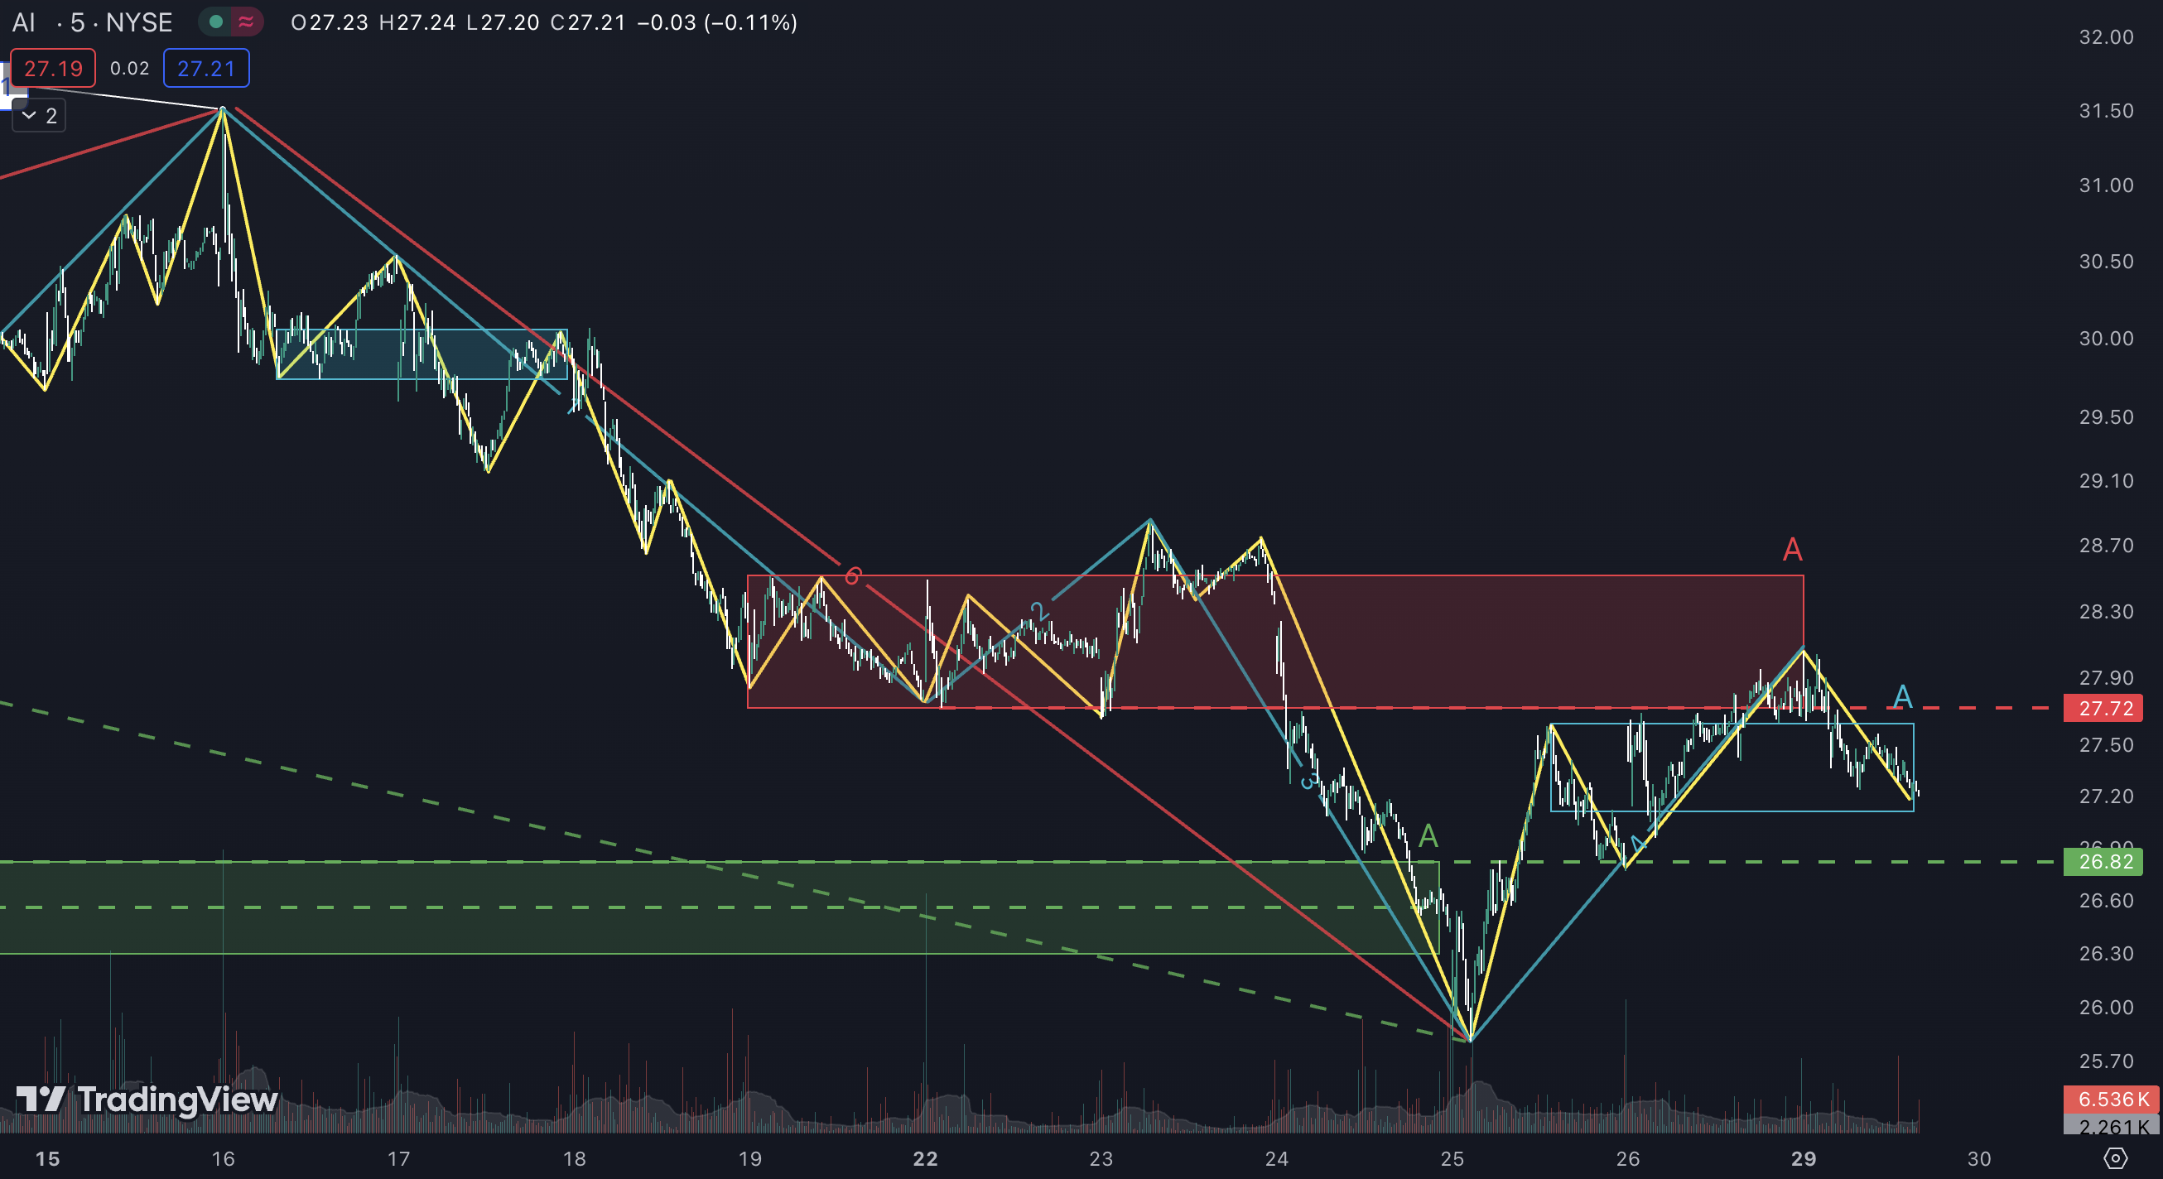
Task: Select the teal number 3 wave label
Action: tap(1308, 782)
